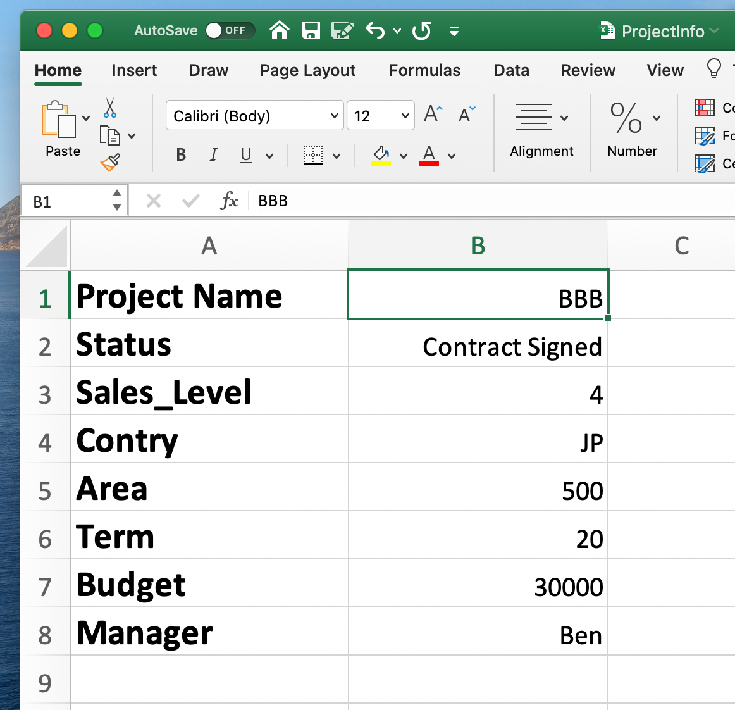Viewport: 735px width, 710px height.
Task: Click the Paste clipboard icon
Action: point(59,118)
